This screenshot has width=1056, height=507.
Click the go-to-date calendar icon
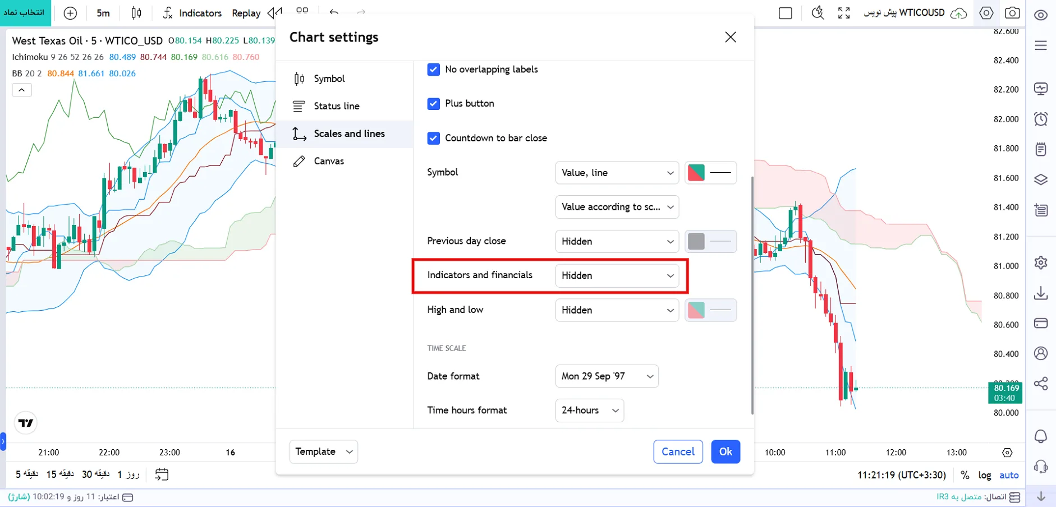pos(162,474)
